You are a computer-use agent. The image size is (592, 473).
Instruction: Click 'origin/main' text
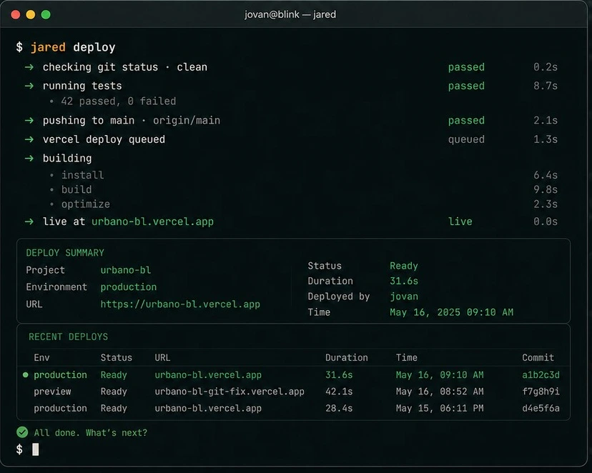click(187, 120)
